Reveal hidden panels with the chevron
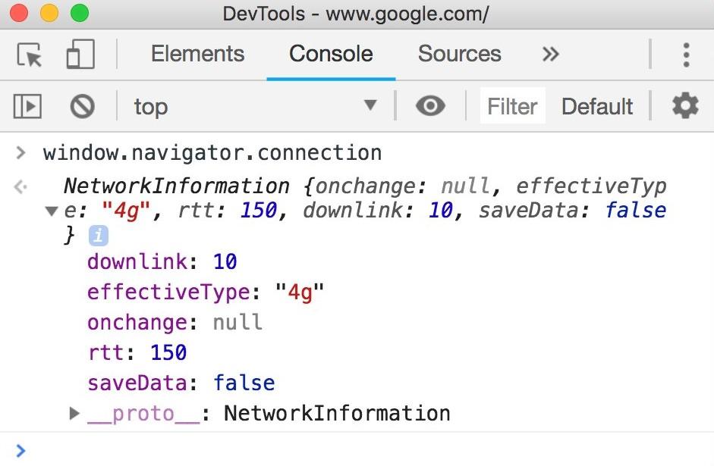This screenshot has width=714, height=466. pos(549,54)
